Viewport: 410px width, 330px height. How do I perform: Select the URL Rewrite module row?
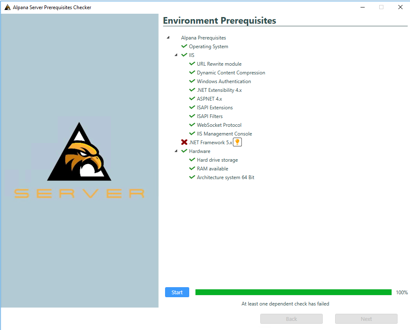click(219, 64)
